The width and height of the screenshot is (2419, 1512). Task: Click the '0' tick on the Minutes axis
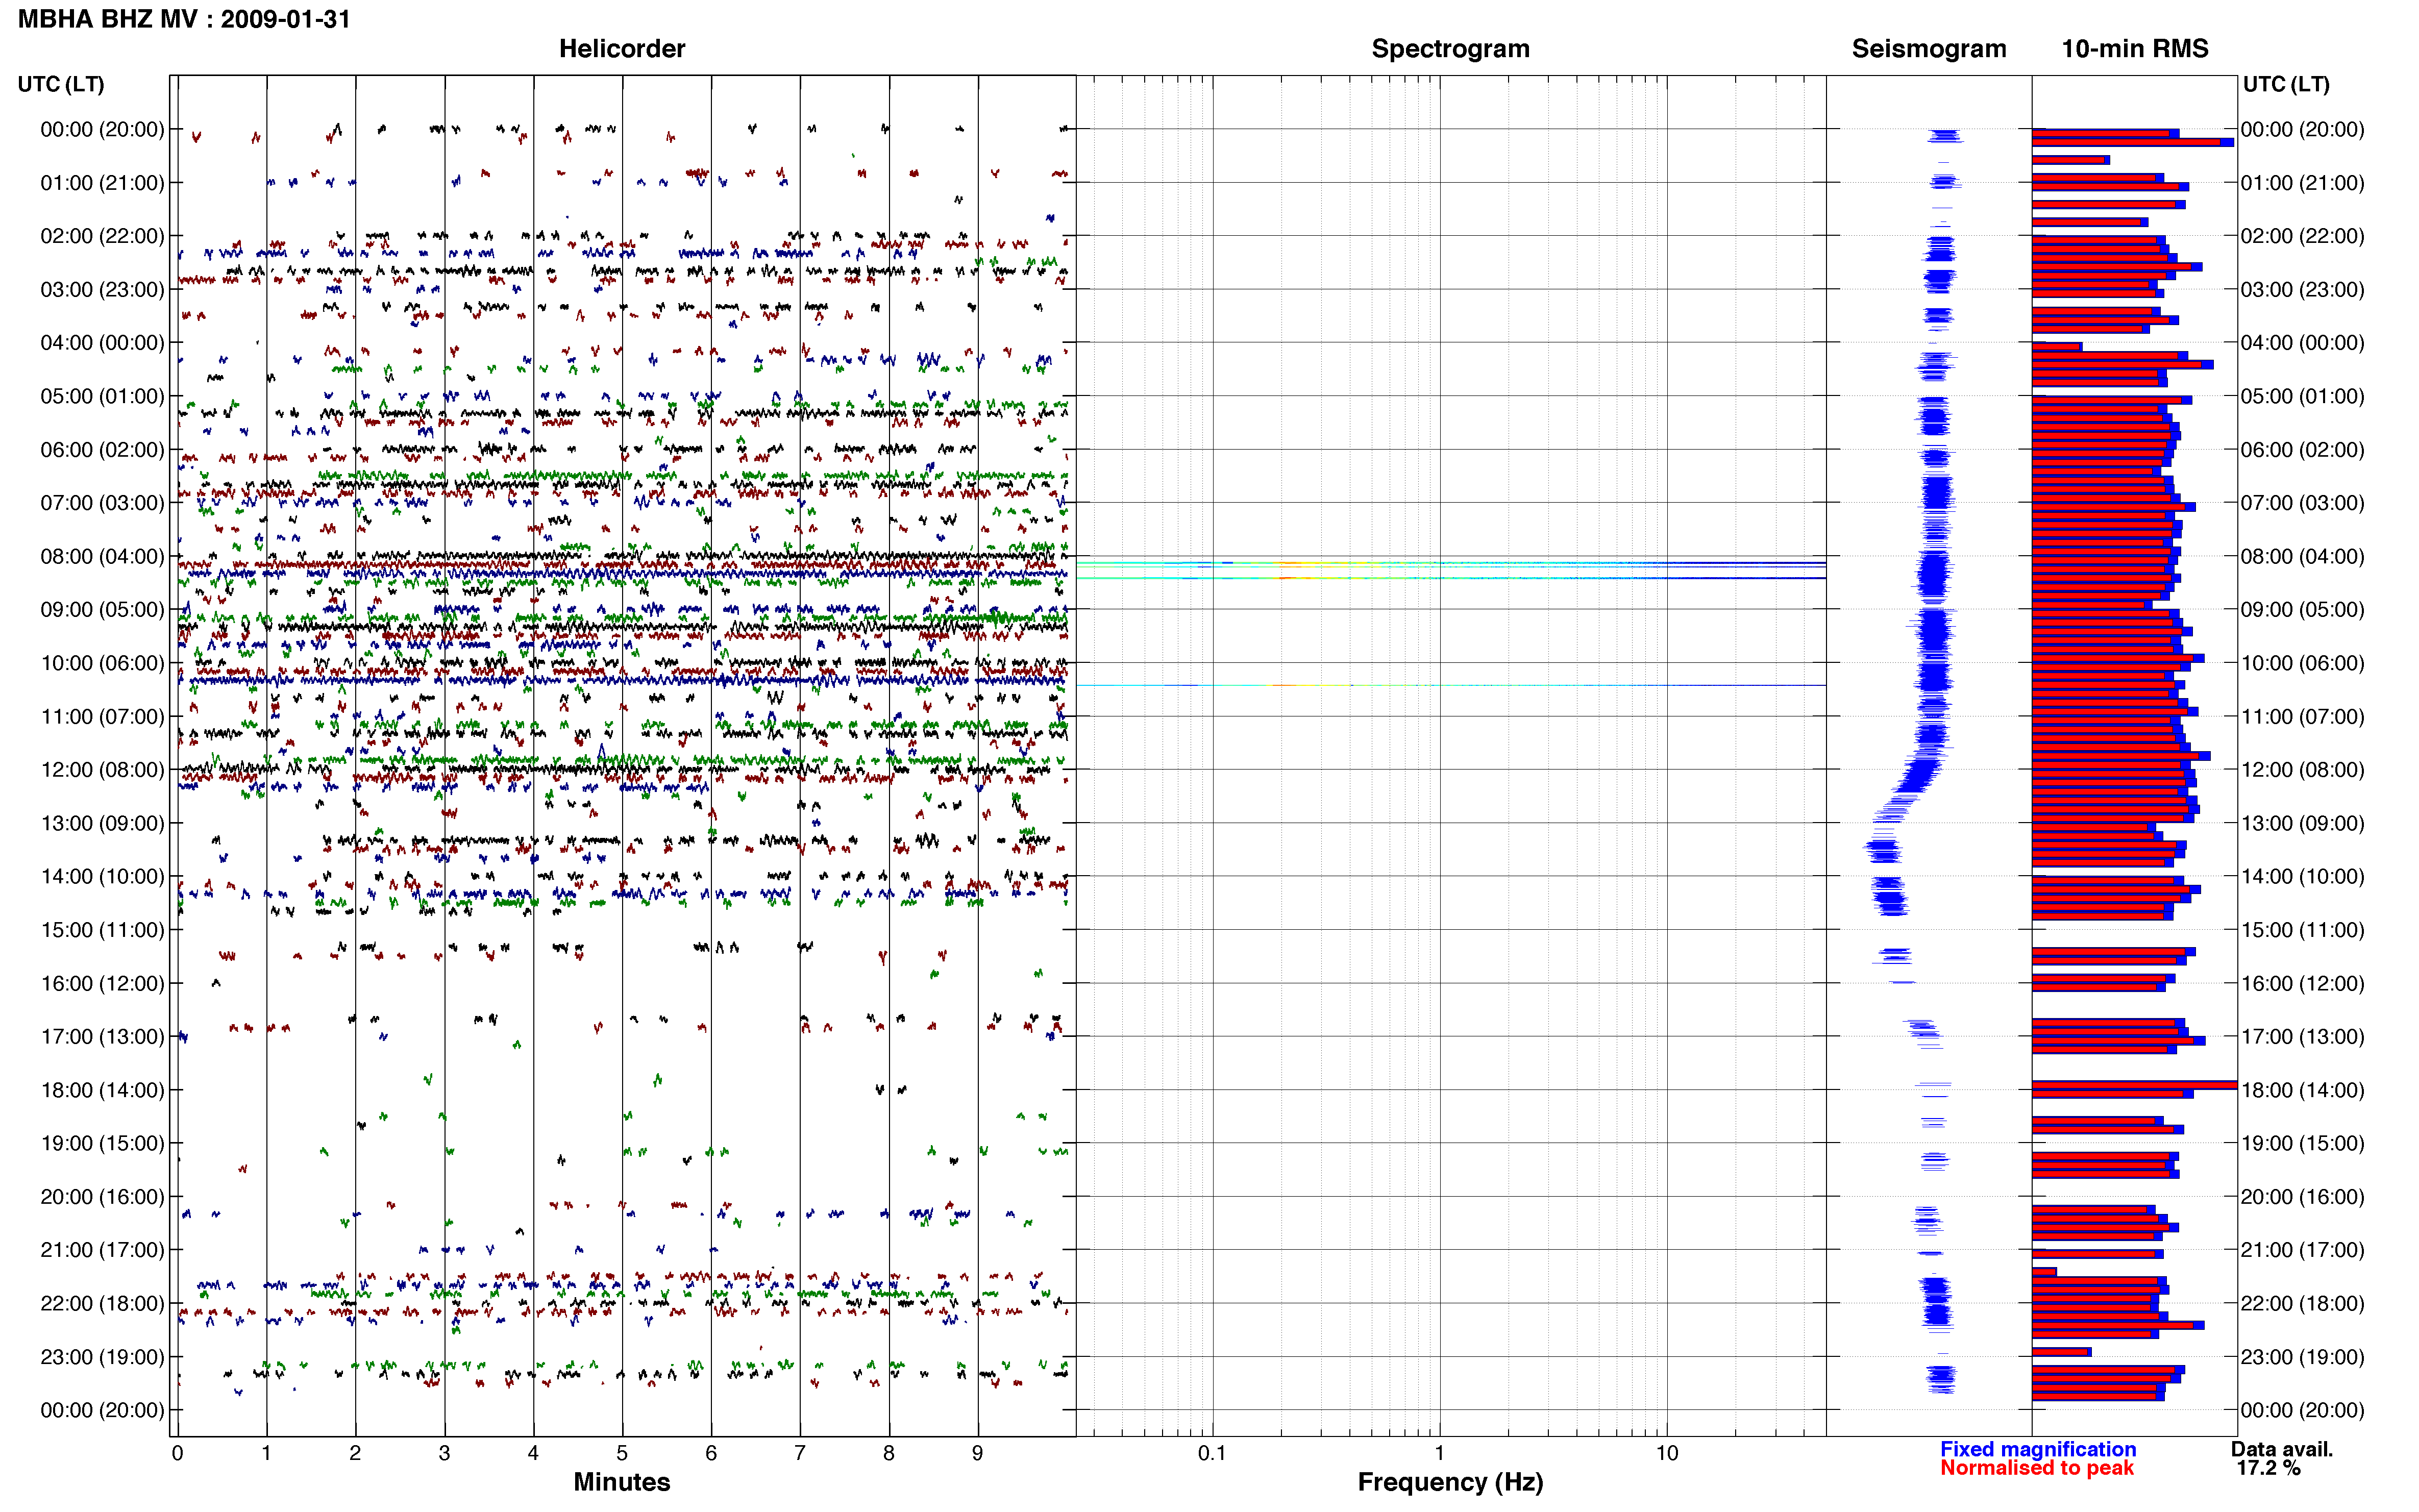(x=177, y=1454)
